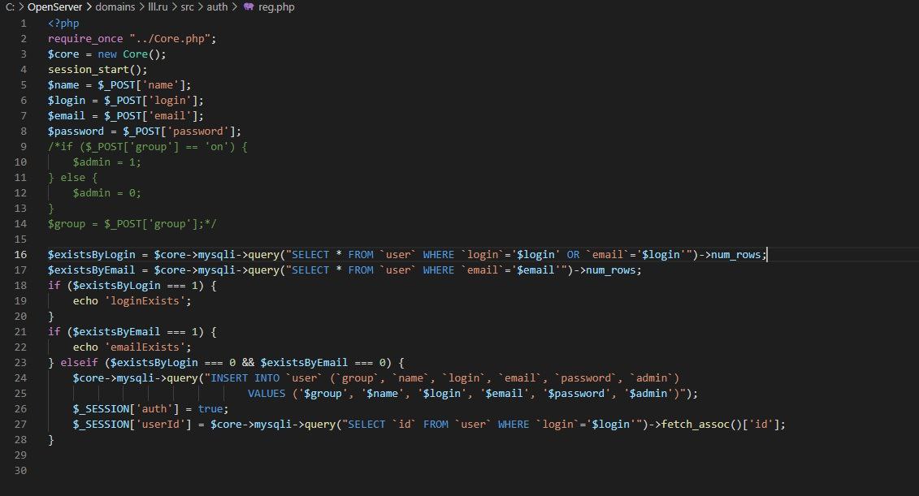Expand the chevron after lll.ru breadcrumb
This screenshot has width=919, height=496.
point(174,7)
